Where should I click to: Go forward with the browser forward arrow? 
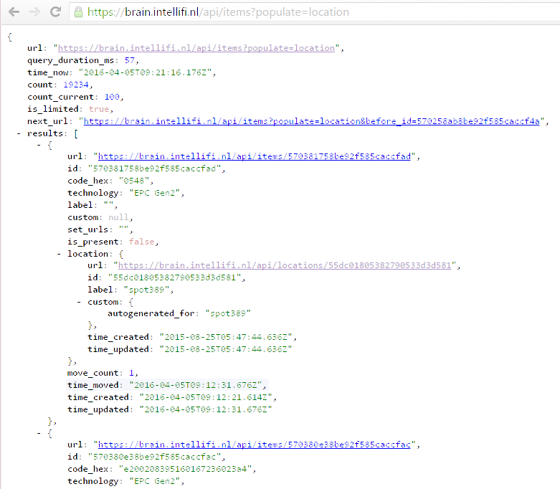[x=34, y=12]
